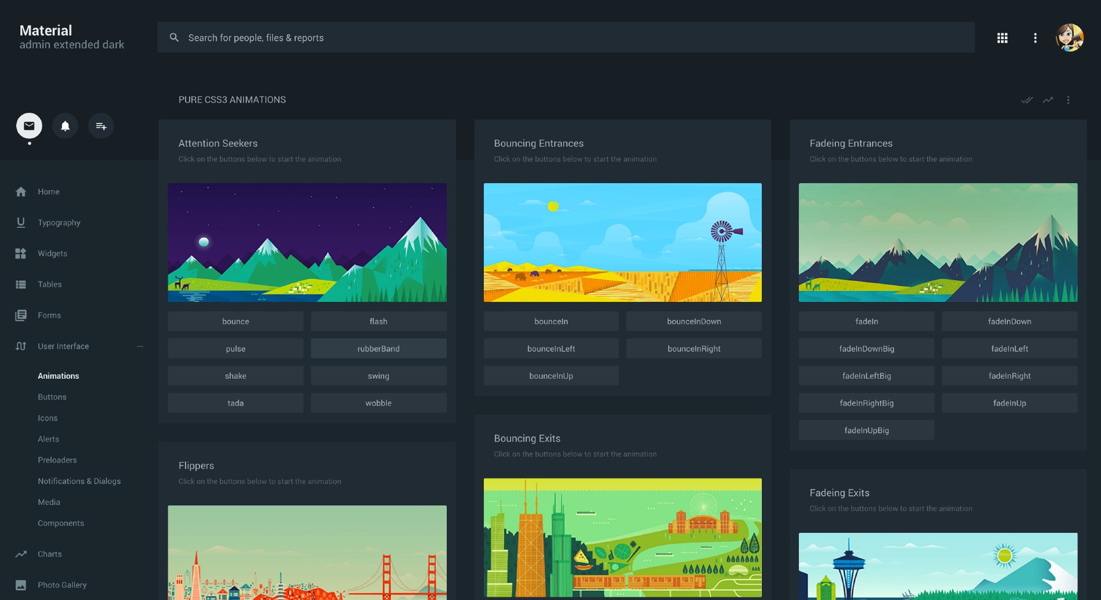The image size is (1101, 600).
Task: Open the user avatar profile
Action: pos(1069,38)
